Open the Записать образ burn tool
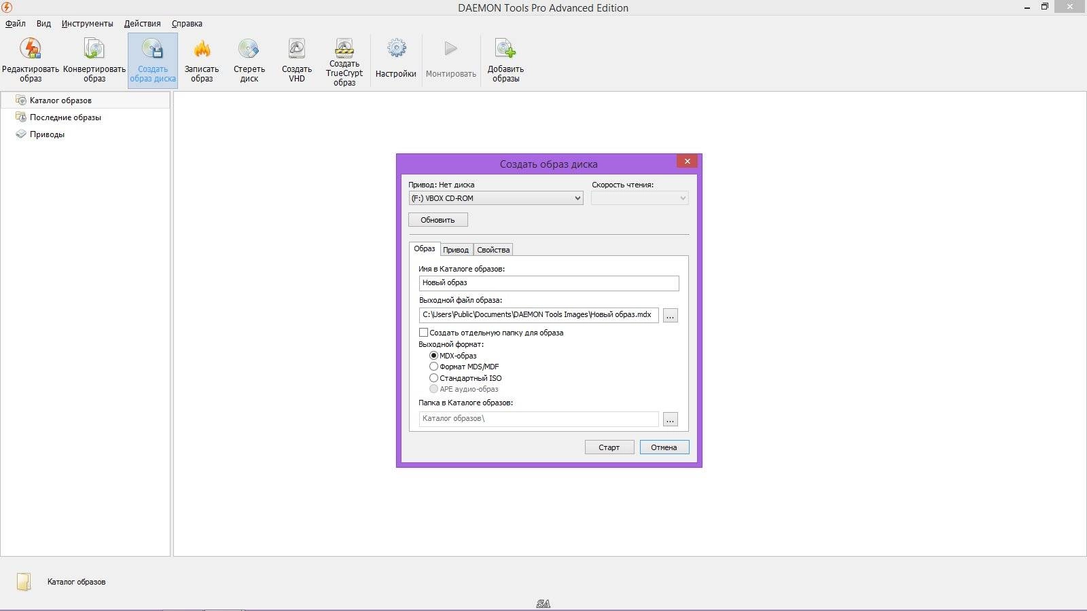The image size is (1087, 611). click(x=202, y=60)
